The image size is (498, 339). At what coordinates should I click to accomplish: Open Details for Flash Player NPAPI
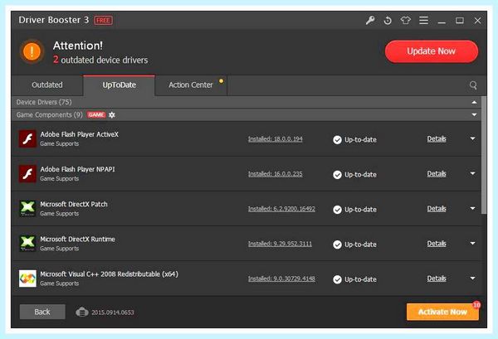pyautogui.click(x=437, y=174)
